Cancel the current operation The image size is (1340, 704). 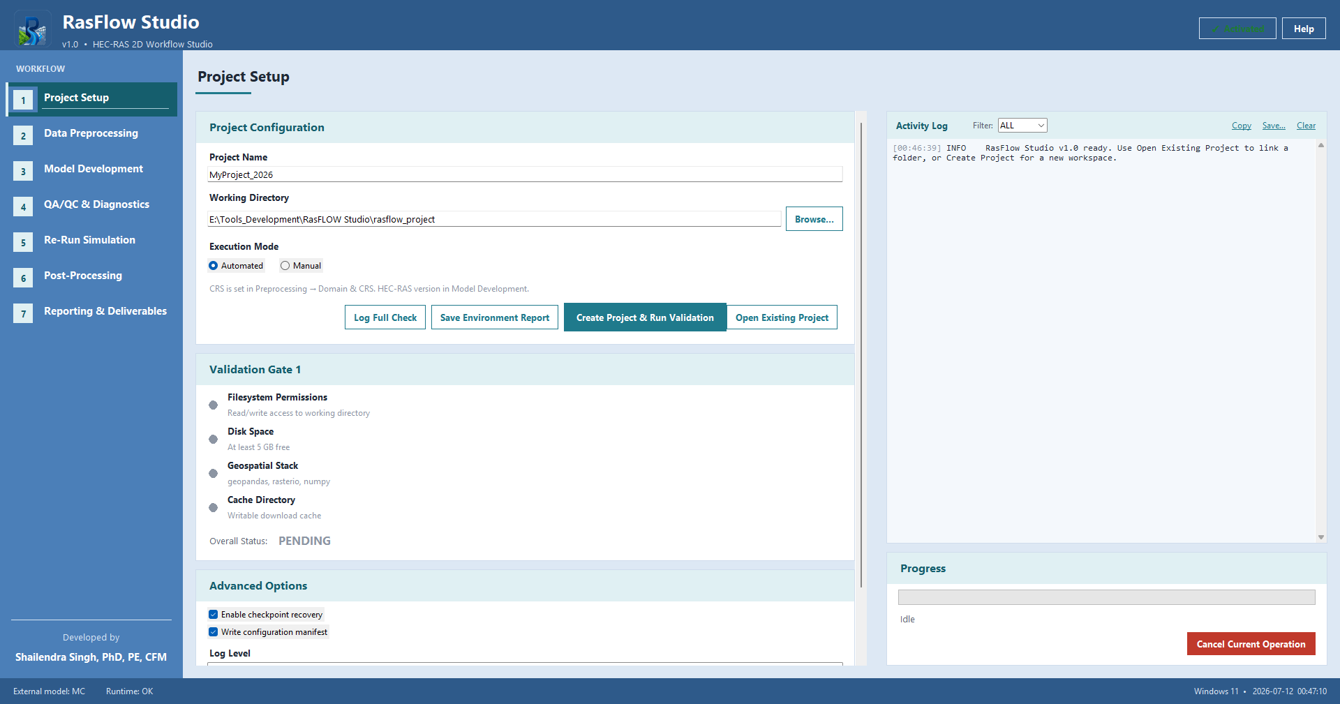[x=1251, y=644]
